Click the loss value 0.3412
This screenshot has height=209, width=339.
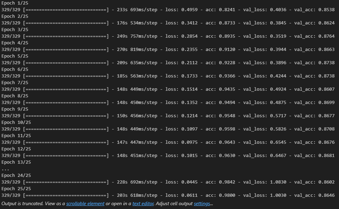point(189,23)
